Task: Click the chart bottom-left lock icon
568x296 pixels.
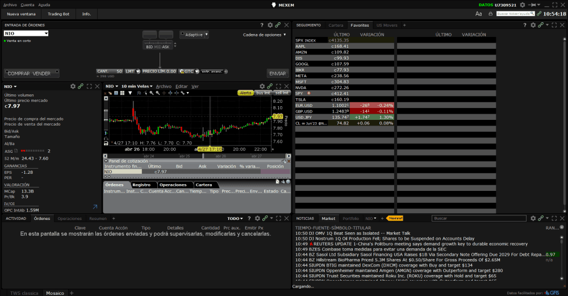Action: [106, 144]
